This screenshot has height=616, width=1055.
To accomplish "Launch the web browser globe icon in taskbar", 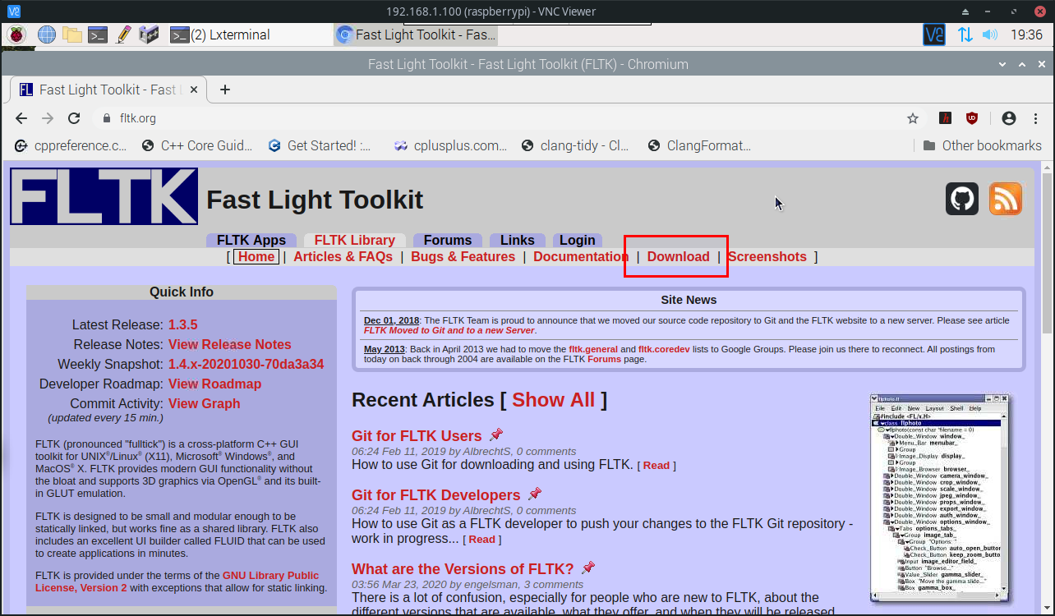I will pos(47,34).
